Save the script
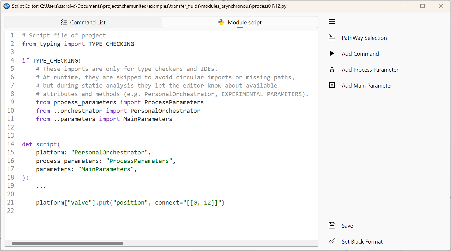This screenshot has height=251, width=451. coord(347,226)
